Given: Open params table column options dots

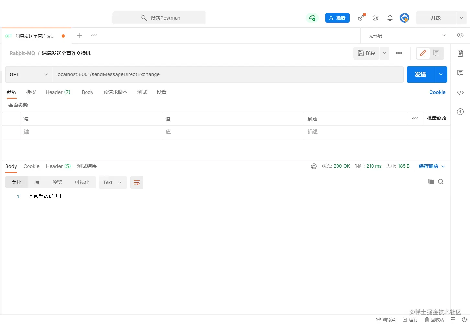Looking at the screenshot, I should [x=415, y=118].
